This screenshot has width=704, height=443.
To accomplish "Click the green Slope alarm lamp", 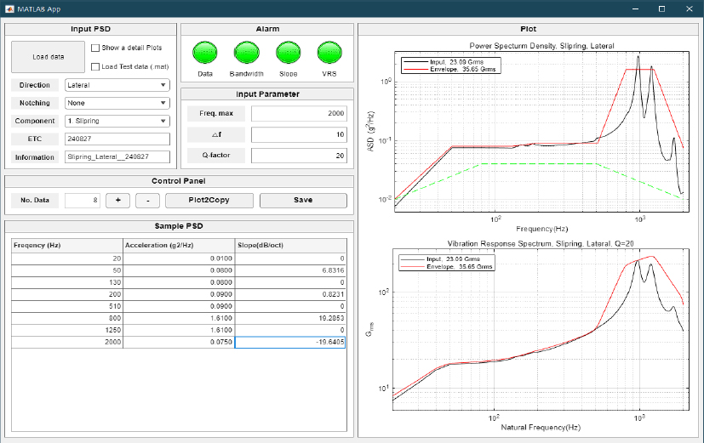I will 289,53.
